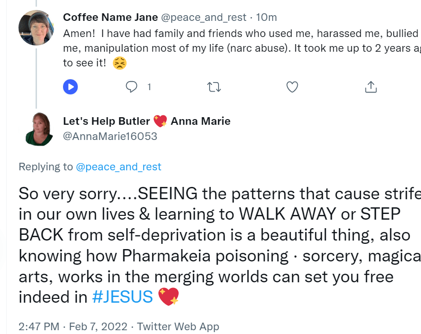Click the @AnnaMarie16053 handle

(x=110, y=137)
